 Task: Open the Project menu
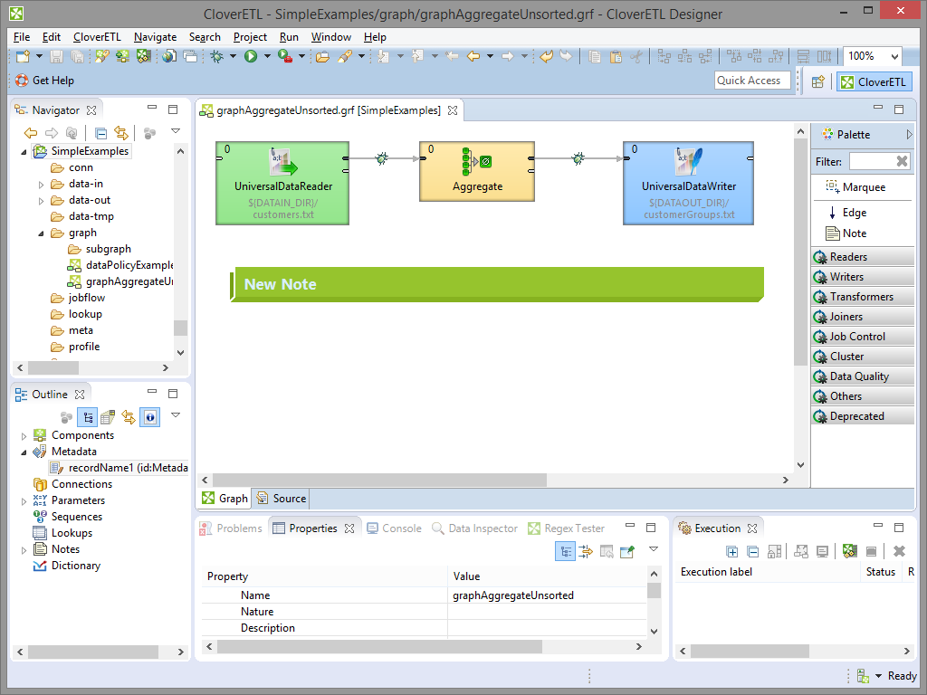[x=250, y=36]
